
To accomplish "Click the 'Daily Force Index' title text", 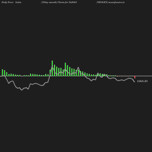I will click(x=11, y=2).
